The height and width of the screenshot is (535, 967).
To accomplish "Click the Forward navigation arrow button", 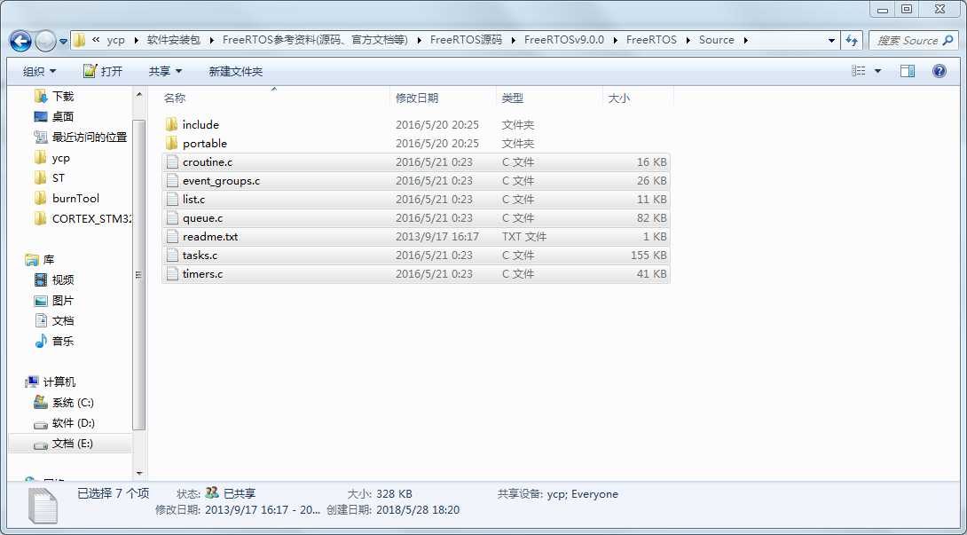I will tap(45, 41).
